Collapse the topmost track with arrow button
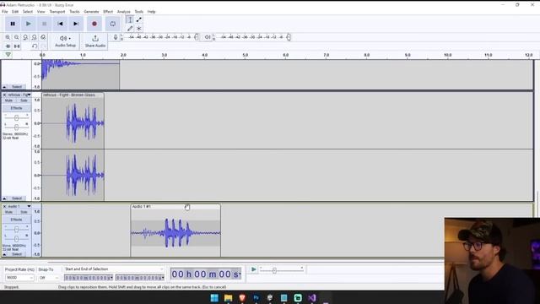Viewport: 540px width, 304px height. coord(4,87)
